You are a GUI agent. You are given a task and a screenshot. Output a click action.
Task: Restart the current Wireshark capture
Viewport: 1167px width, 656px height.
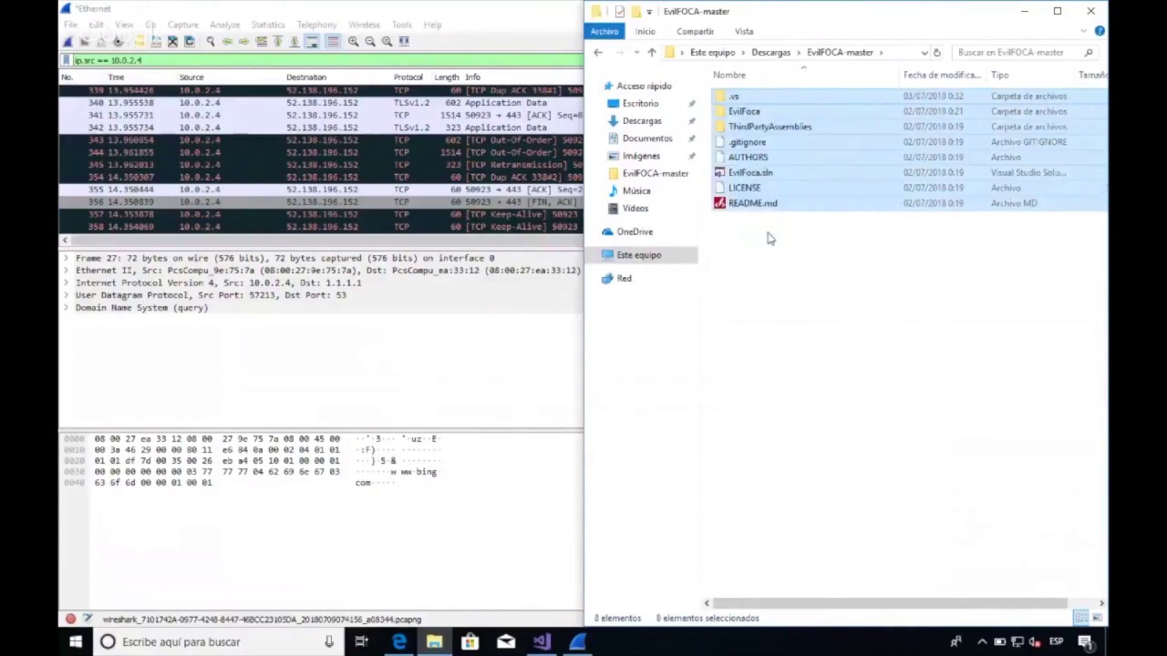(101, 41)
